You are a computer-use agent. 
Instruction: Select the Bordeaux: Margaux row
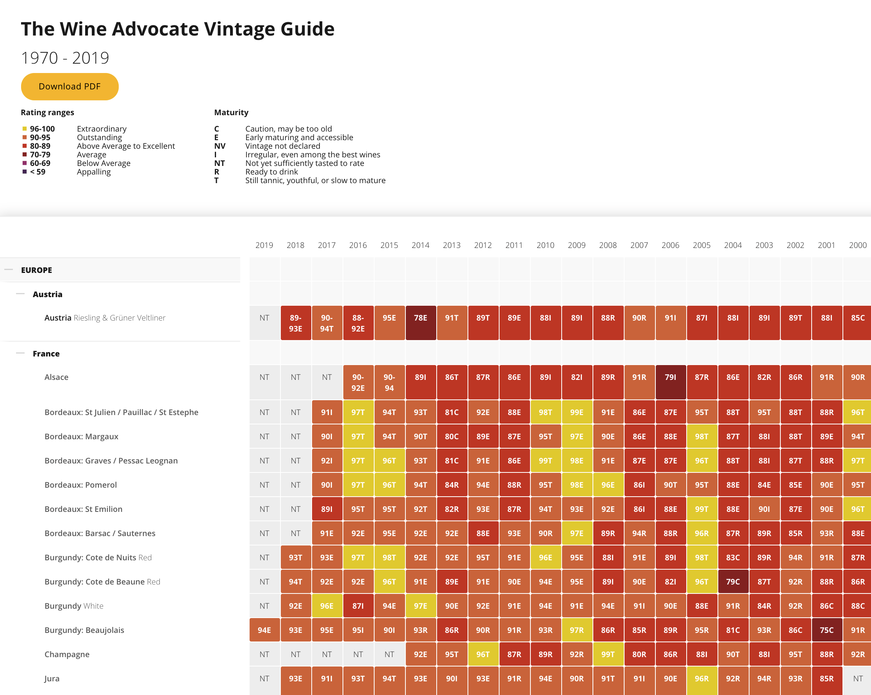(81, 437)
